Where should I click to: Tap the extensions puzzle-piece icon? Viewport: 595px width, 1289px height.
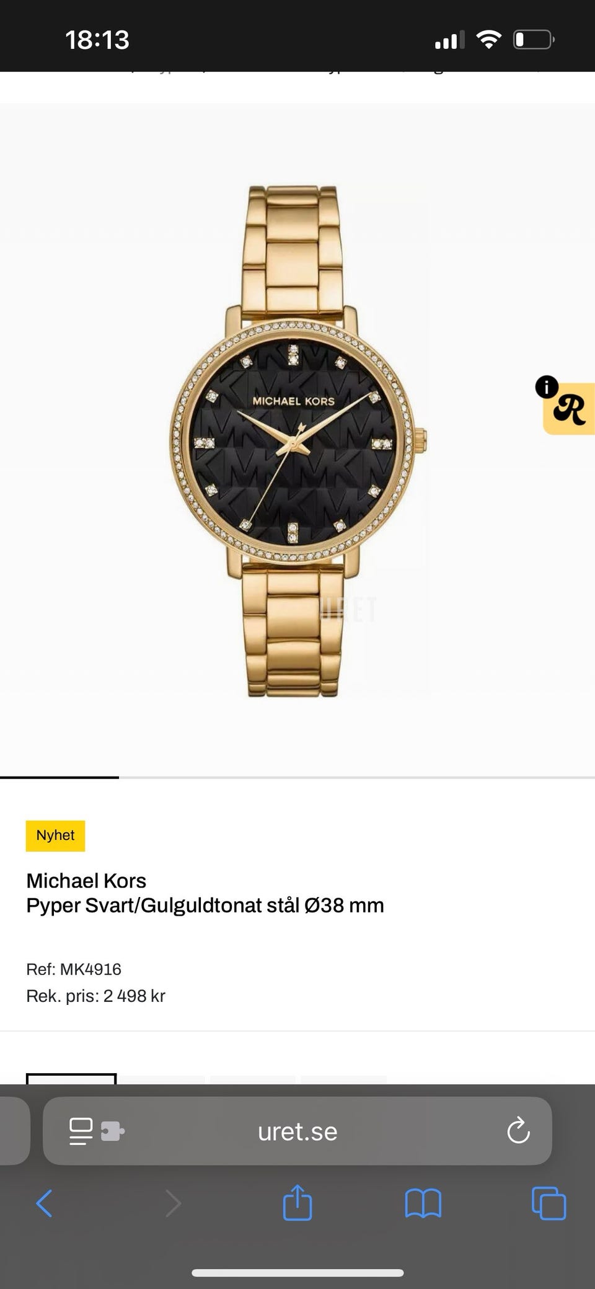[x=112, y=1131]
